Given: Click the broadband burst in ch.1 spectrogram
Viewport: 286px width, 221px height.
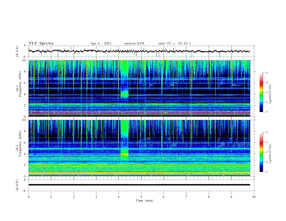Looking at the screenshot, I should pos(125,80).
